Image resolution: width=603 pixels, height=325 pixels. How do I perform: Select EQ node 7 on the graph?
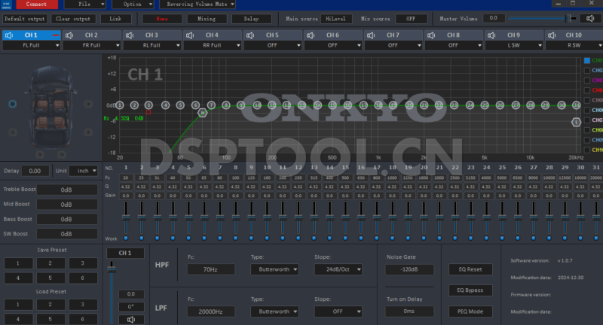click(211, 105)
